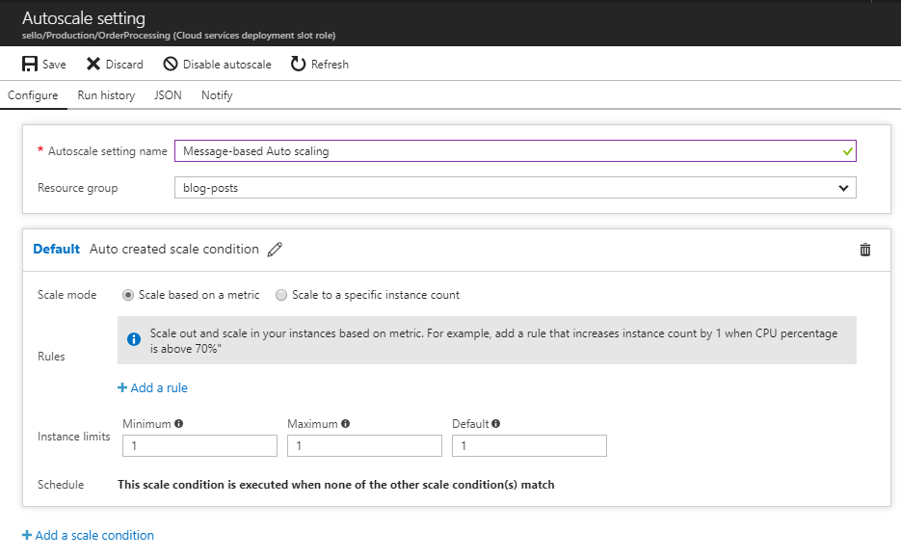Click the info icon next to Maximum
This screenshot has width=901, height=558.
(x=345, y=423)
